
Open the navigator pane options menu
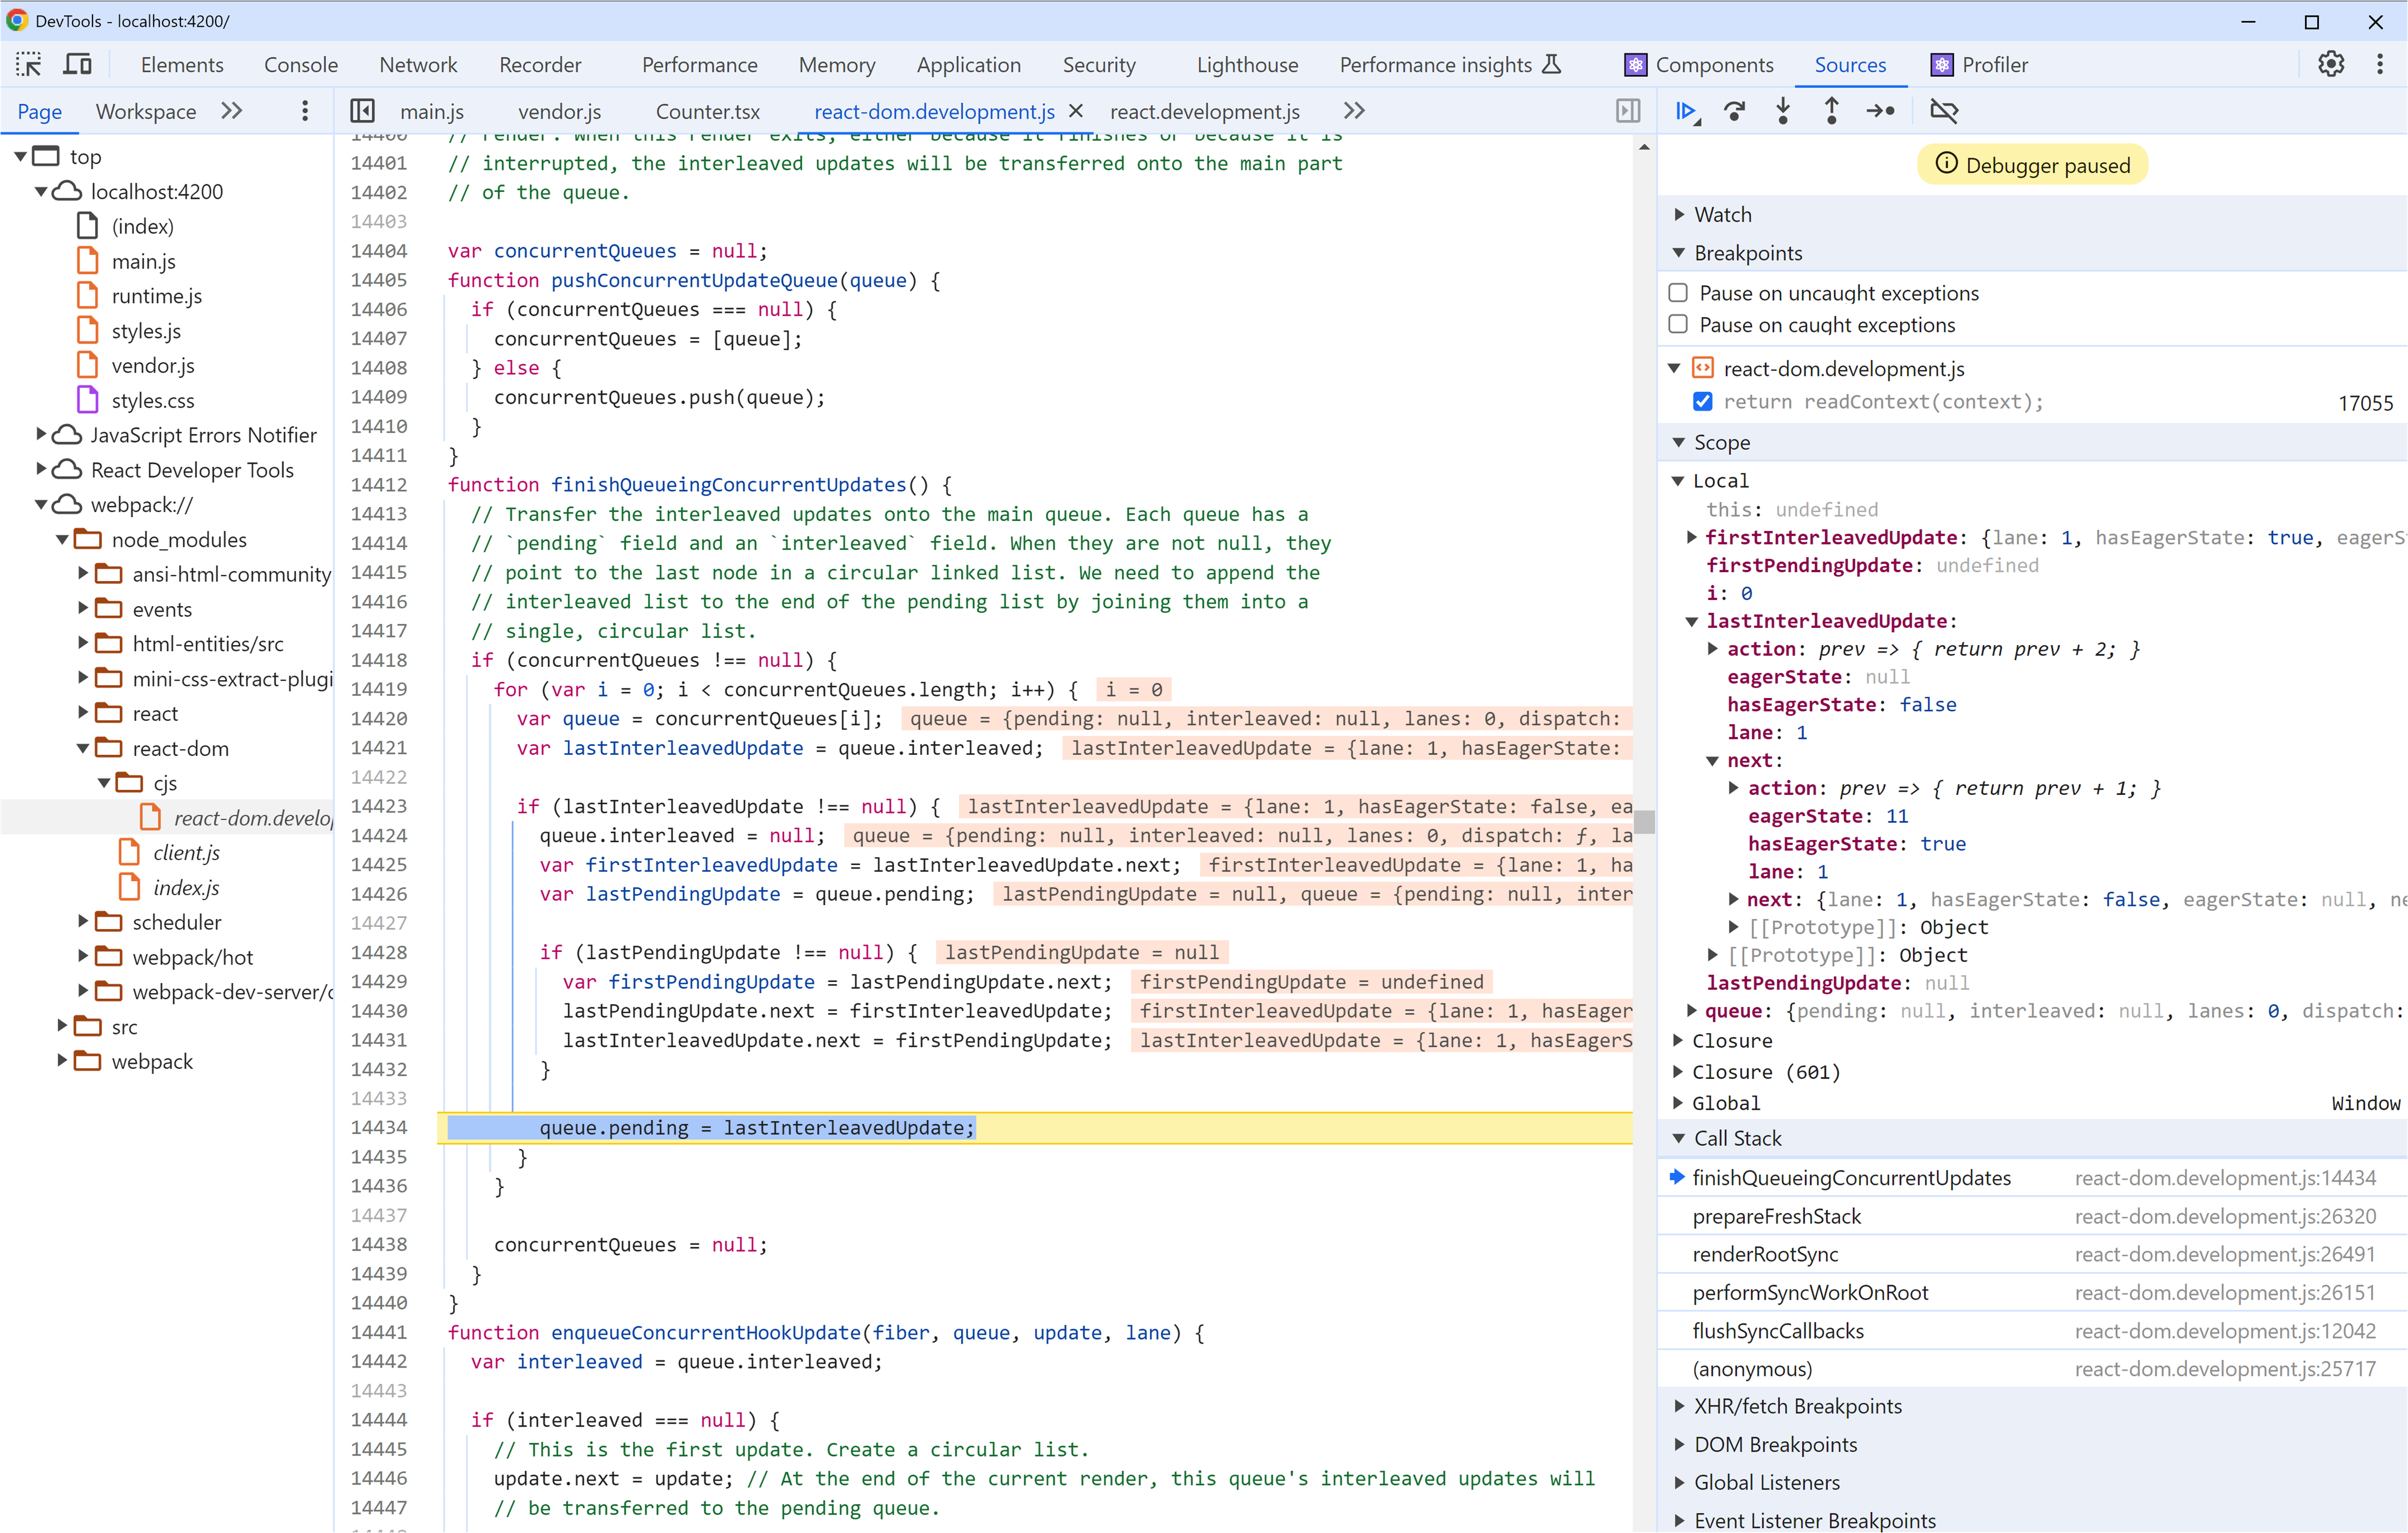pyautogui.click(x=305, y=111)
